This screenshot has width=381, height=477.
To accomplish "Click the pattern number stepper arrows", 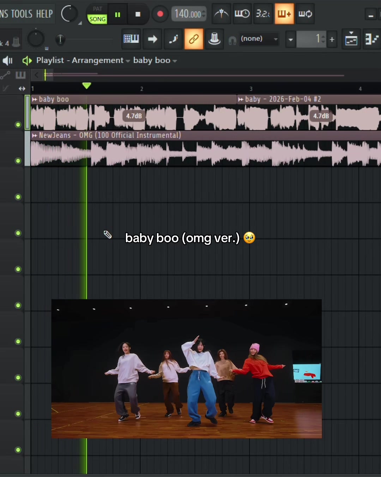I will (323, 39).
